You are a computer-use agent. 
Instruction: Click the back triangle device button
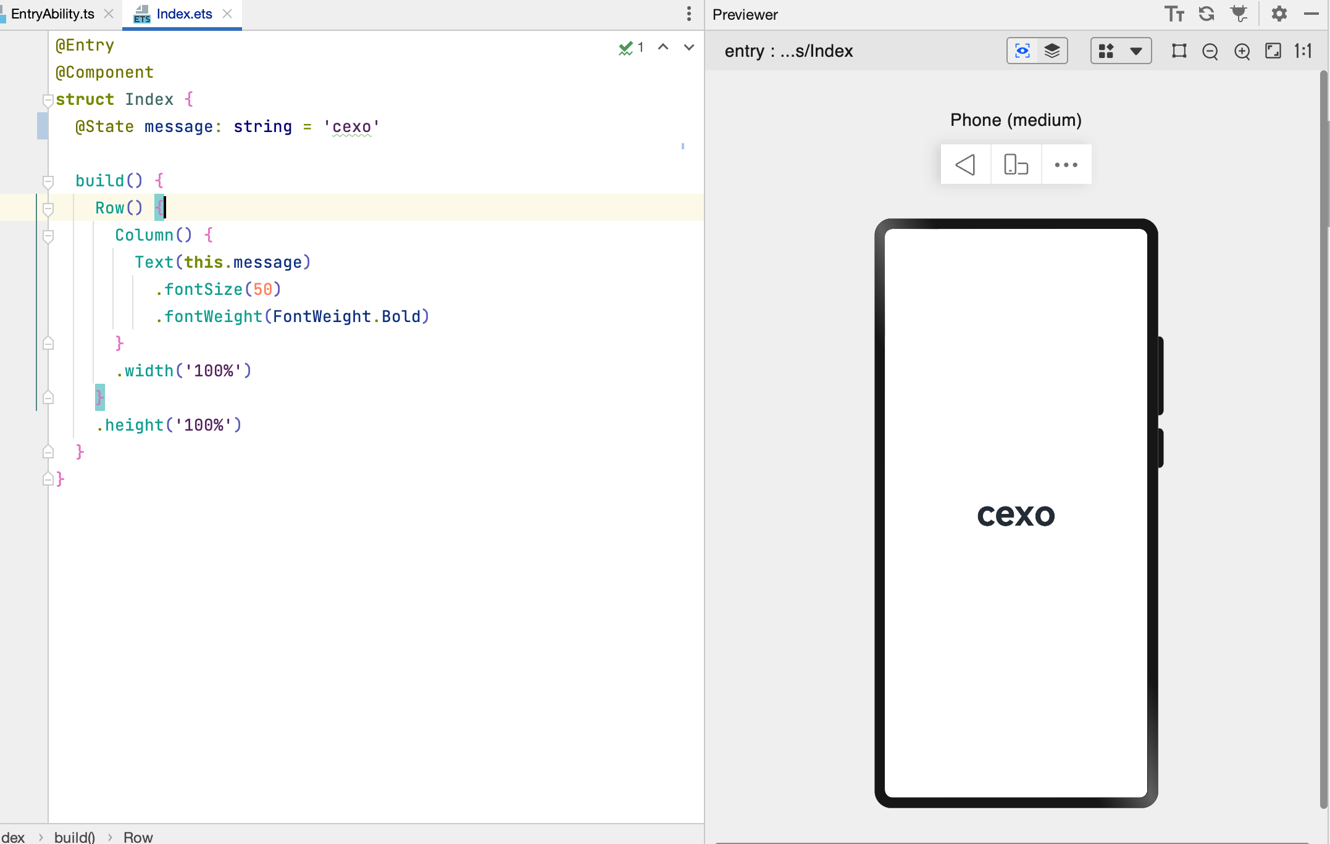966,165
